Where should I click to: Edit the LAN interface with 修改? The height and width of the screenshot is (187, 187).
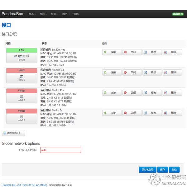point(152,52)
